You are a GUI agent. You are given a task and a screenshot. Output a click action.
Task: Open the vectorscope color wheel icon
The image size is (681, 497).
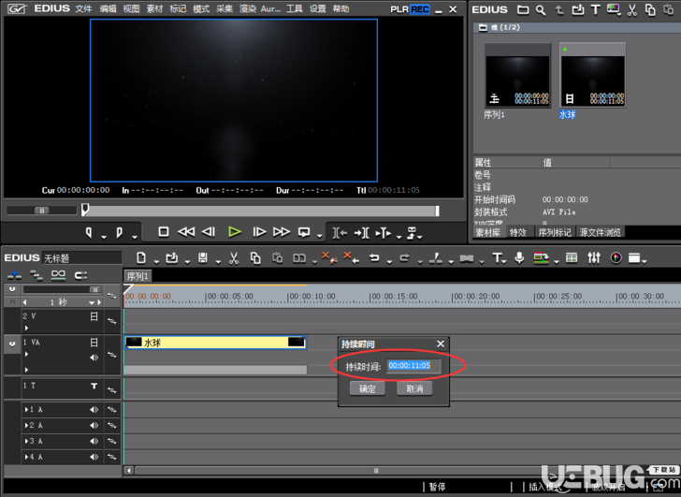click(x=616, y=258)
